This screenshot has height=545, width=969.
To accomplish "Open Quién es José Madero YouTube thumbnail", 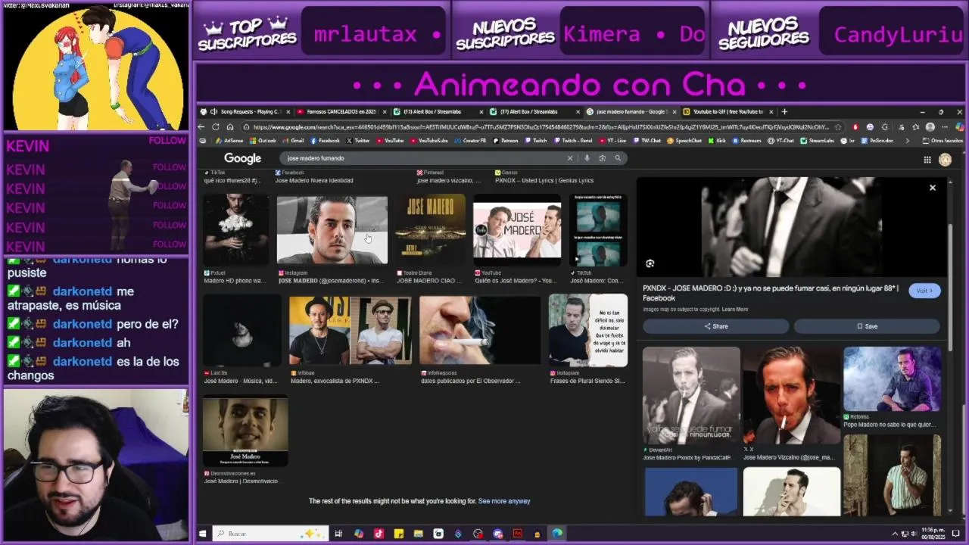I will [x=517, y=229].
